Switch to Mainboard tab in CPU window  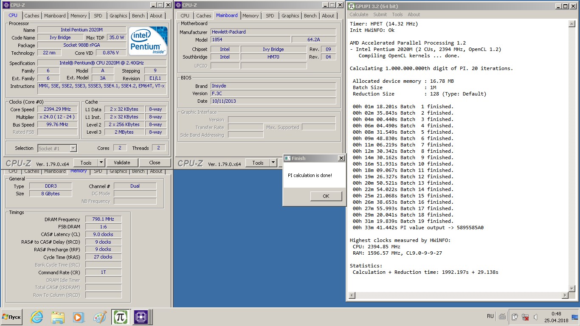point(55,16)
